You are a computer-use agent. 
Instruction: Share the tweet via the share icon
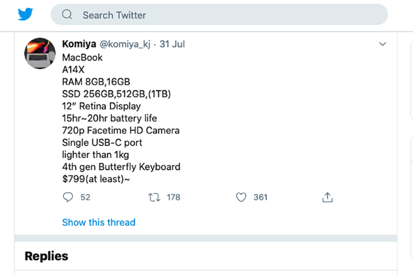(327, 197)
